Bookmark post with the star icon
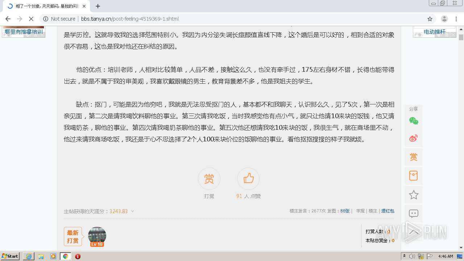 [x=414, y=195]
